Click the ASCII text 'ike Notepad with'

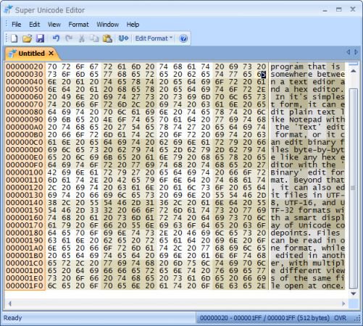pos(308,120)
